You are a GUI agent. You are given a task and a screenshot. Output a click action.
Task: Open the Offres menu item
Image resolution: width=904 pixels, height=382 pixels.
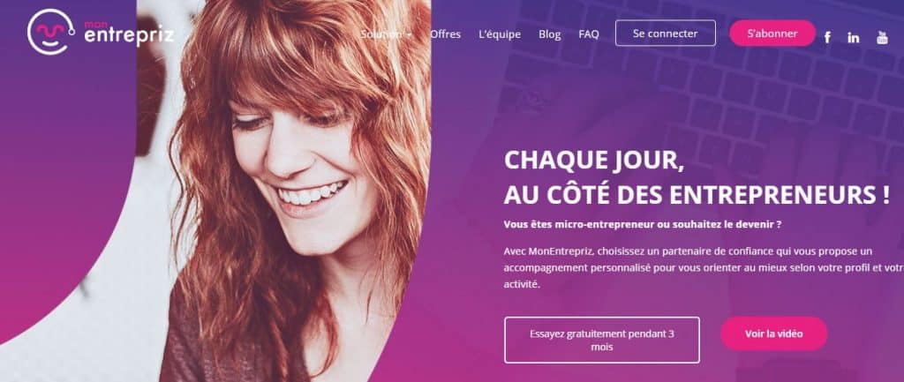(x=445, y=34)
